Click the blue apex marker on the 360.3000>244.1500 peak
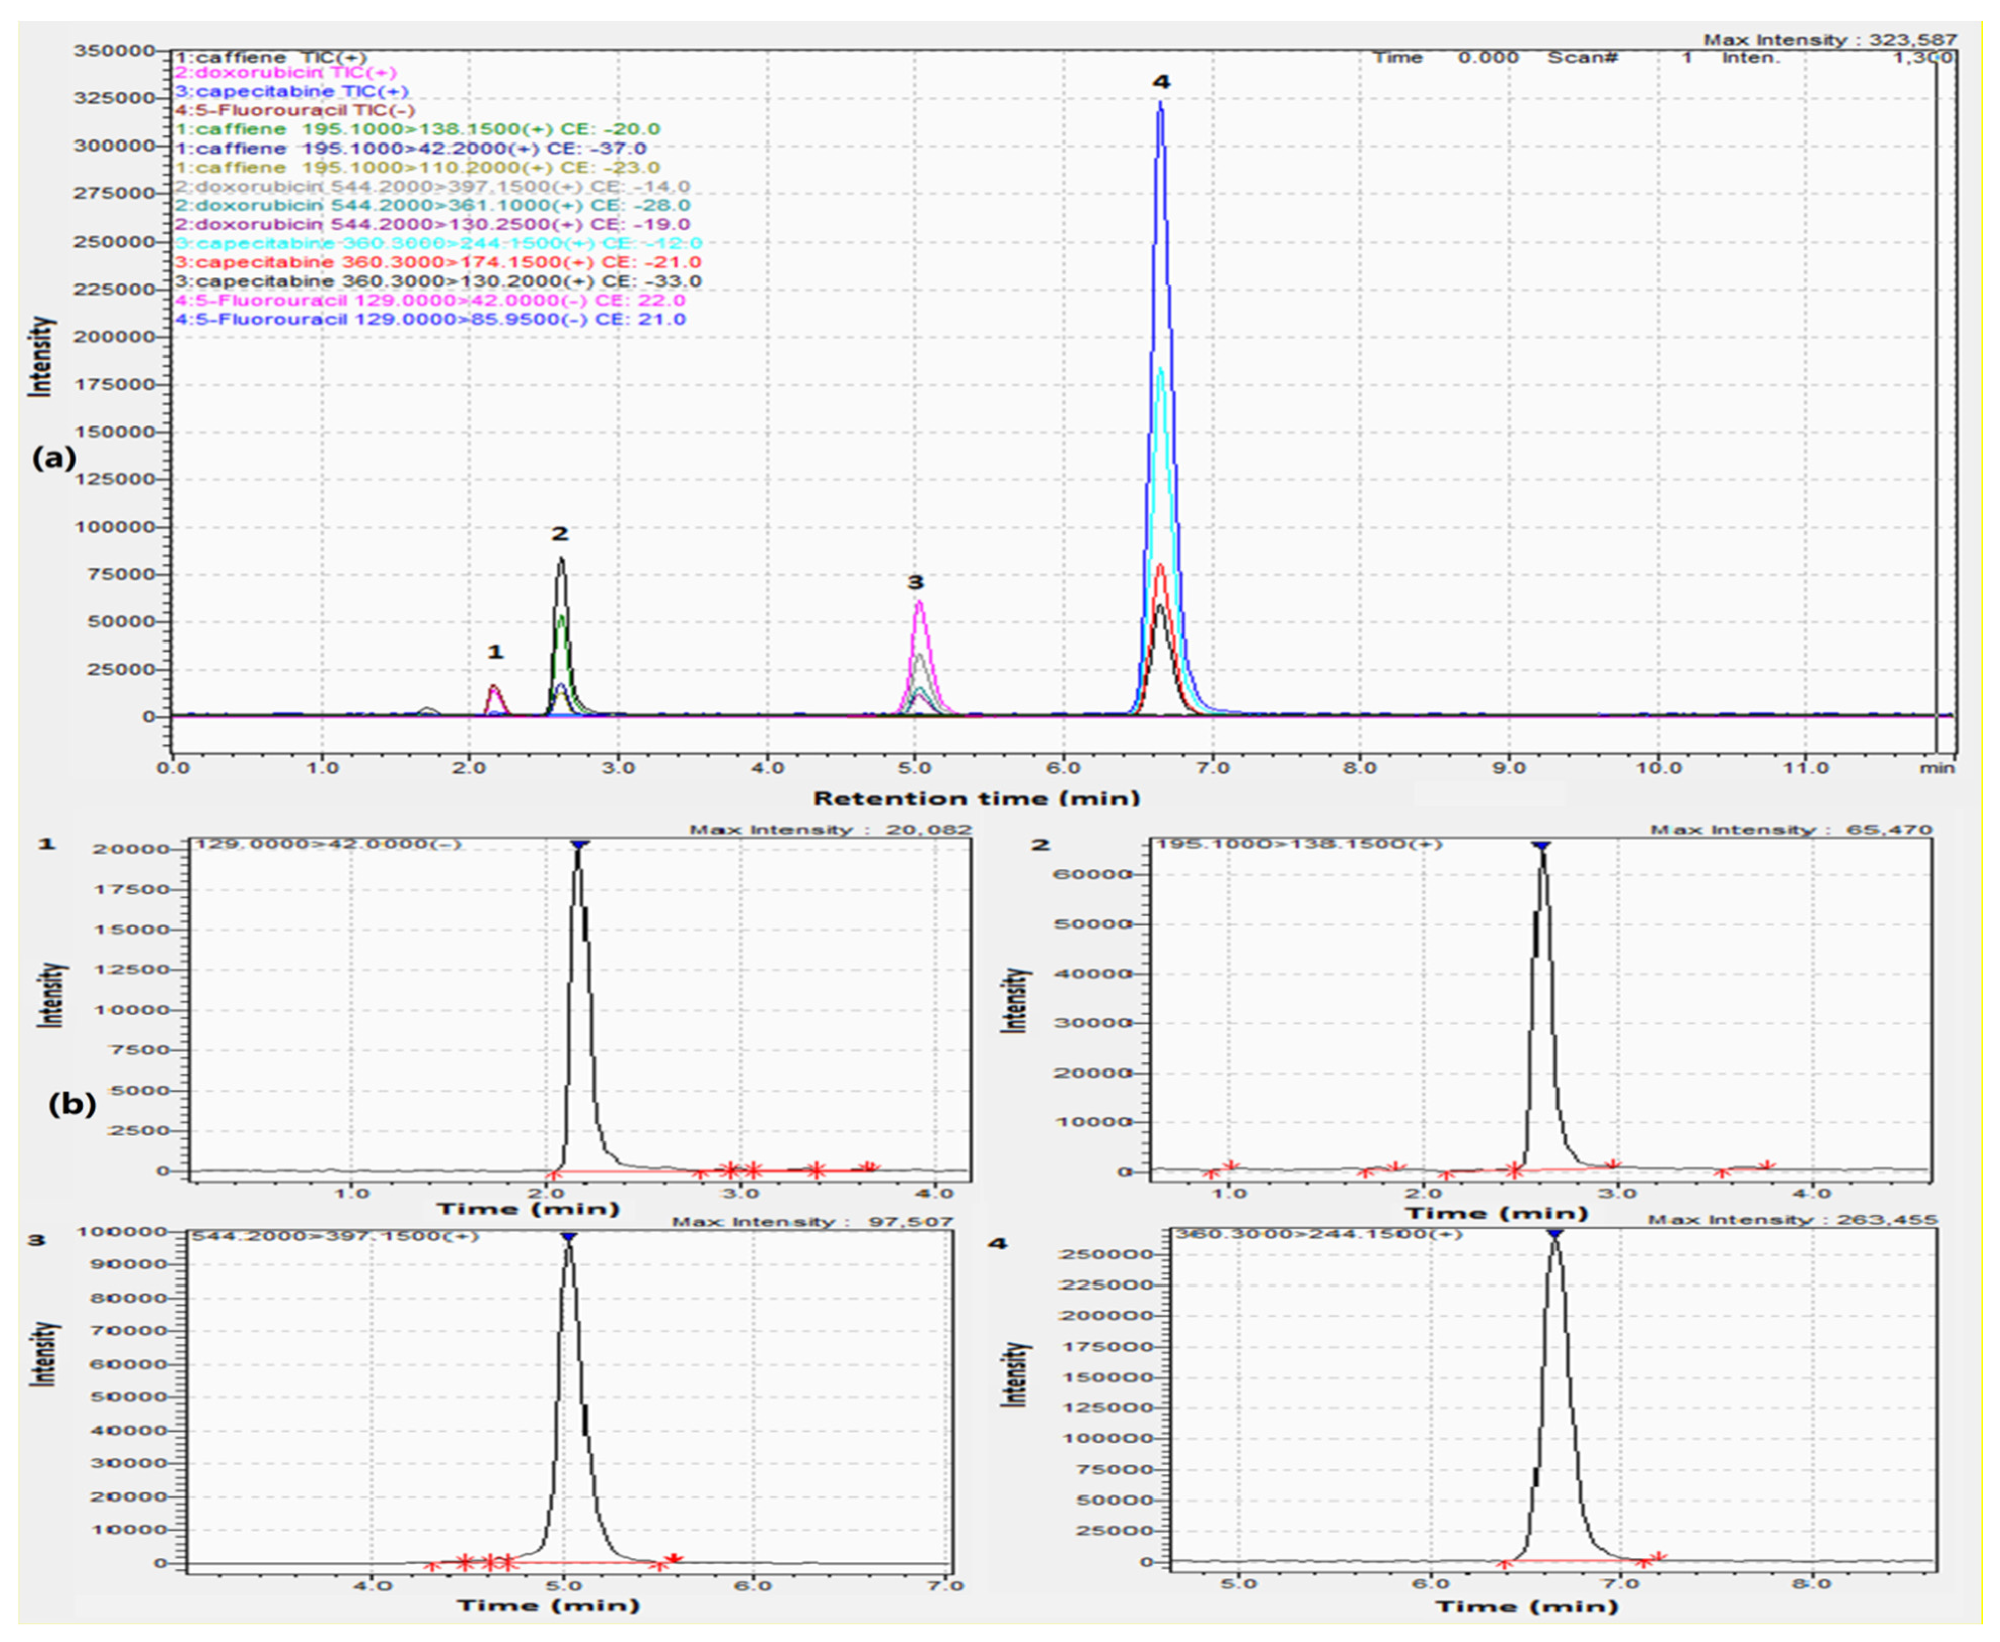The image size is (2000, 1642). point(1554,1234)
